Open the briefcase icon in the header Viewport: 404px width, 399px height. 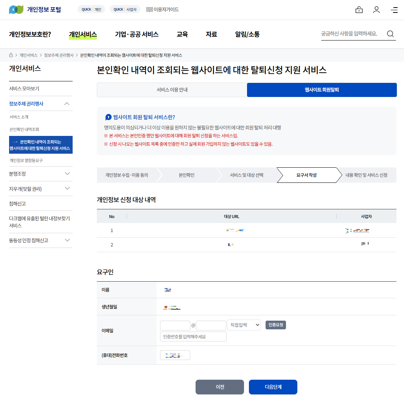[359, 9]
